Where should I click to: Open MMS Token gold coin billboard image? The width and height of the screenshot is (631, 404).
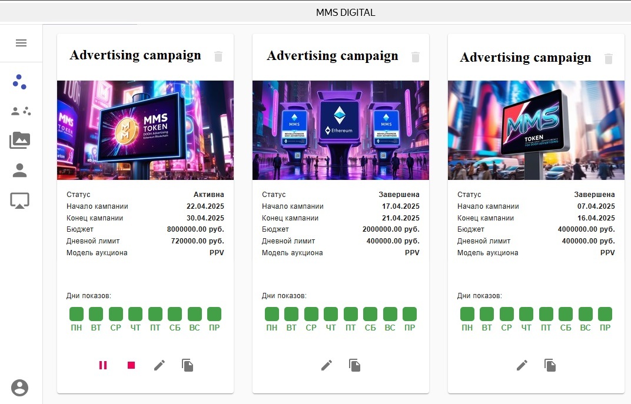click(145, 130)
